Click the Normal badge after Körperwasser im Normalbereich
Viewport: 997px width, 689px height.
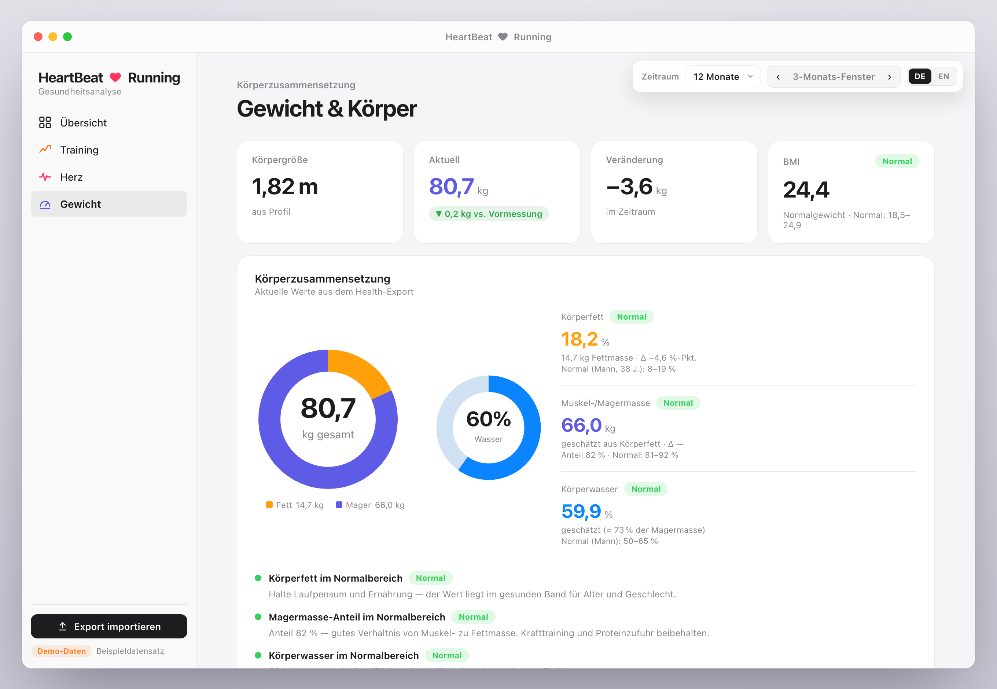point(447,655)
